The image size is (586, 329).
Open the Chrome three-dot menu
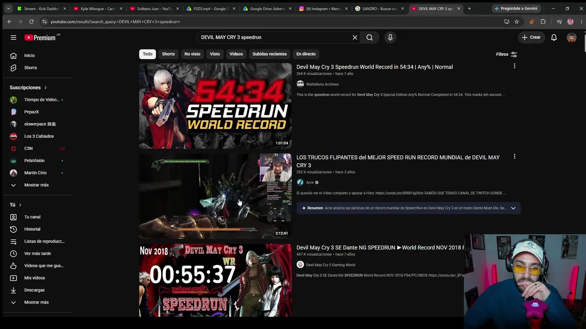581,21
